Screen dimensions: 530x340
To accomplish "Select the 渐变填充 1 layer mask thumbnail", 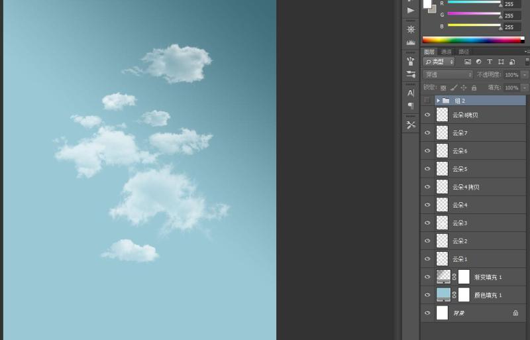I will click(464, 277).
